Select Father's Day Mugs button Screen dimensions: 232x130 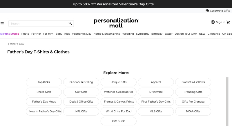click(44, 102)
